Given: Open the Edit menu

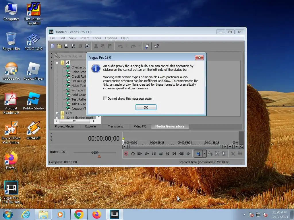Looking at the screenshot, I should (62, 38).
